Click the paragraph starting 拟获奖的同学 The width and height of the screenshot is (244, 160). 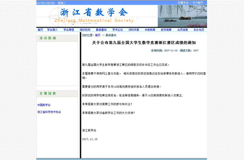click(x=133, y=95)
